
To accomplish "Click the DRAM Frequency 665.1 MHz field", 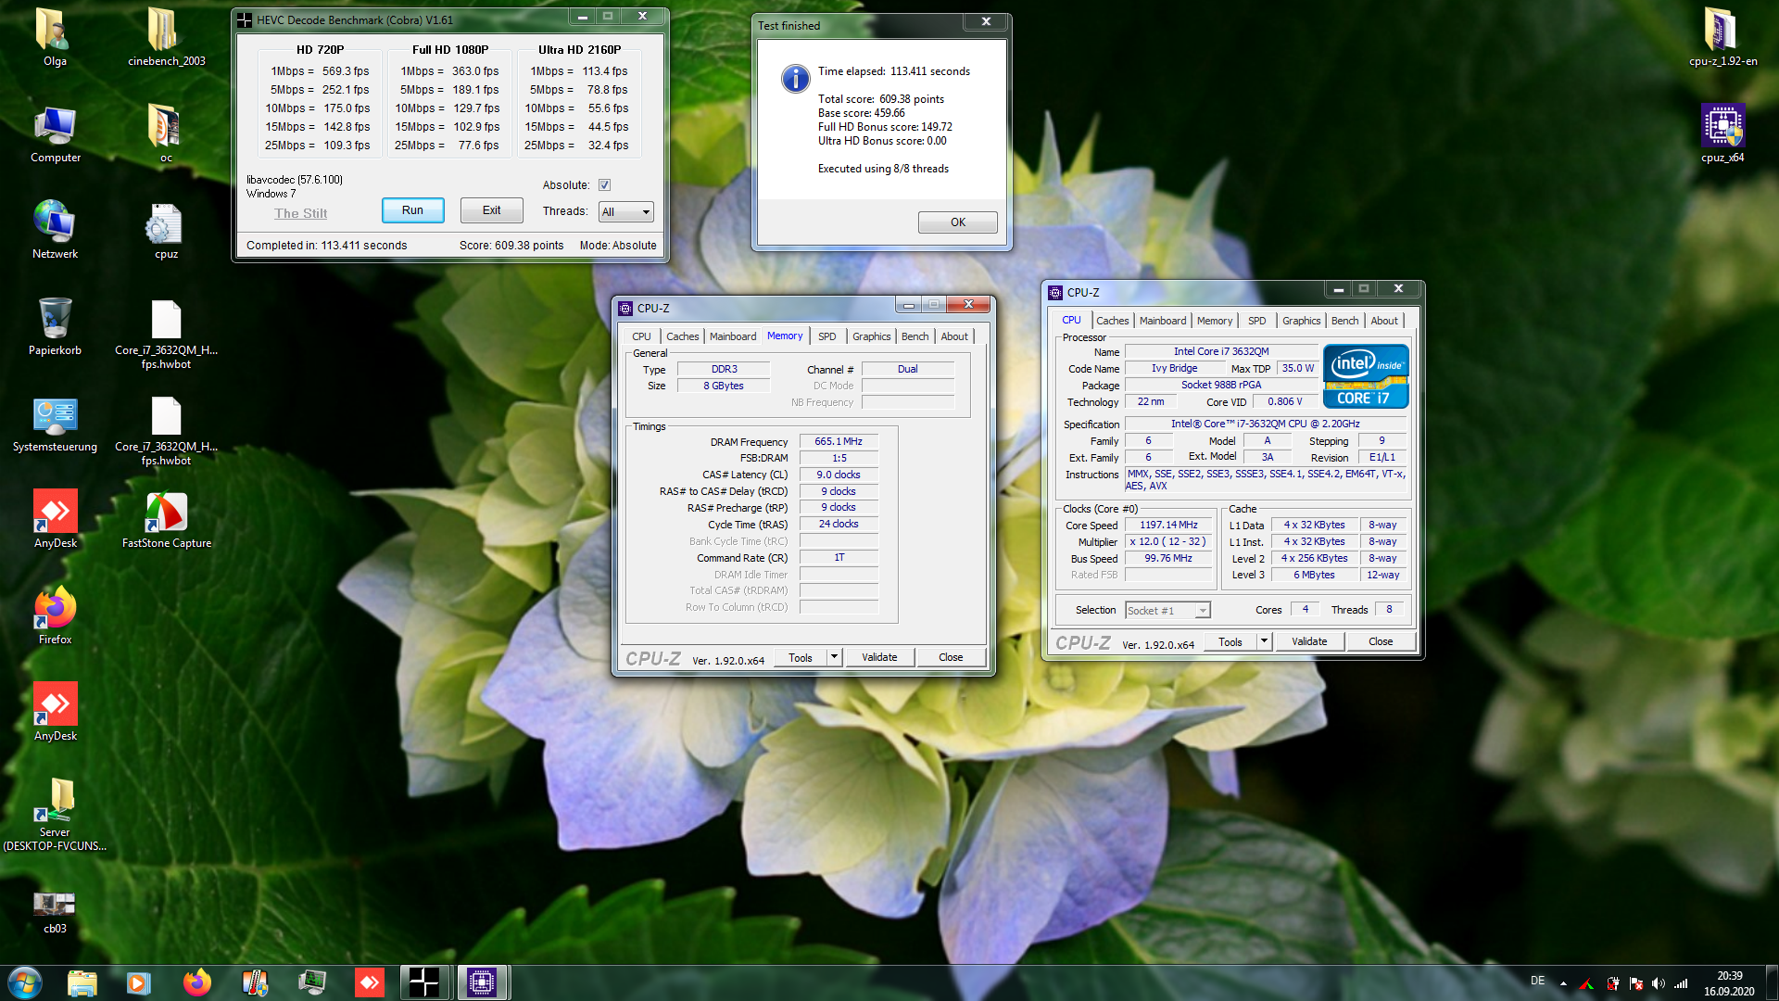I will tap(839, 441).
